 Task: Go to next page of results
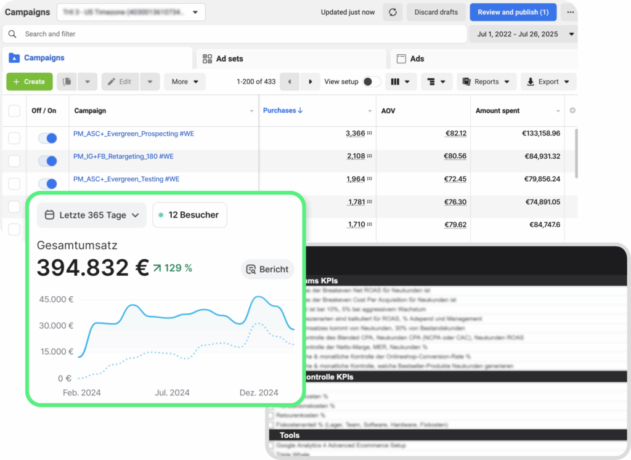(x=311, y=82)
